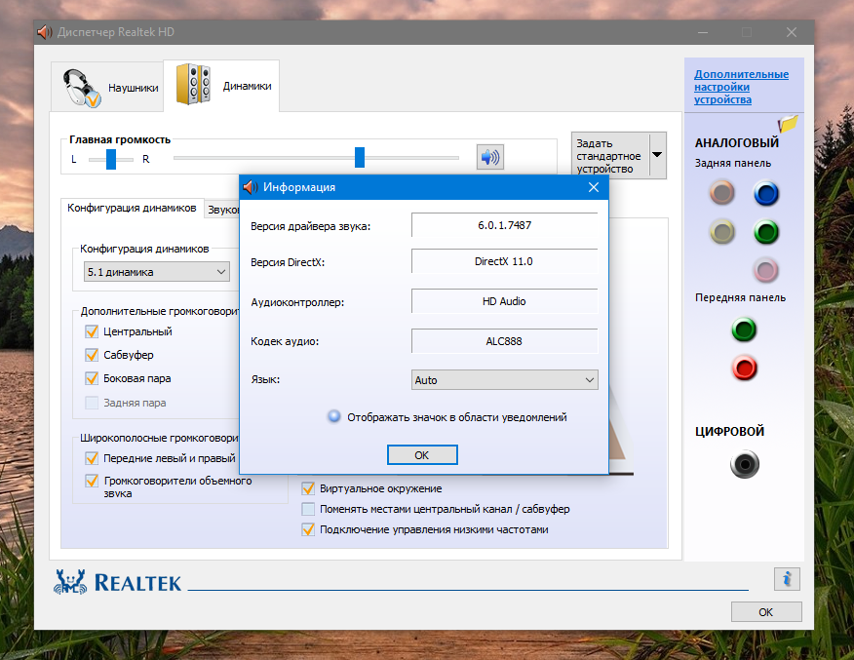Click the DirectX 11.0 version field
Screen dimensions: 854x660
coord(504,261)
